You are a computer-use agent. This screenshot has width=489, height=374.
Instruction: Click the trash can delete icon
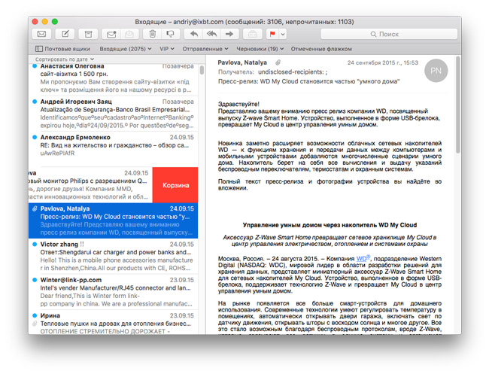(x=153, y=34)
